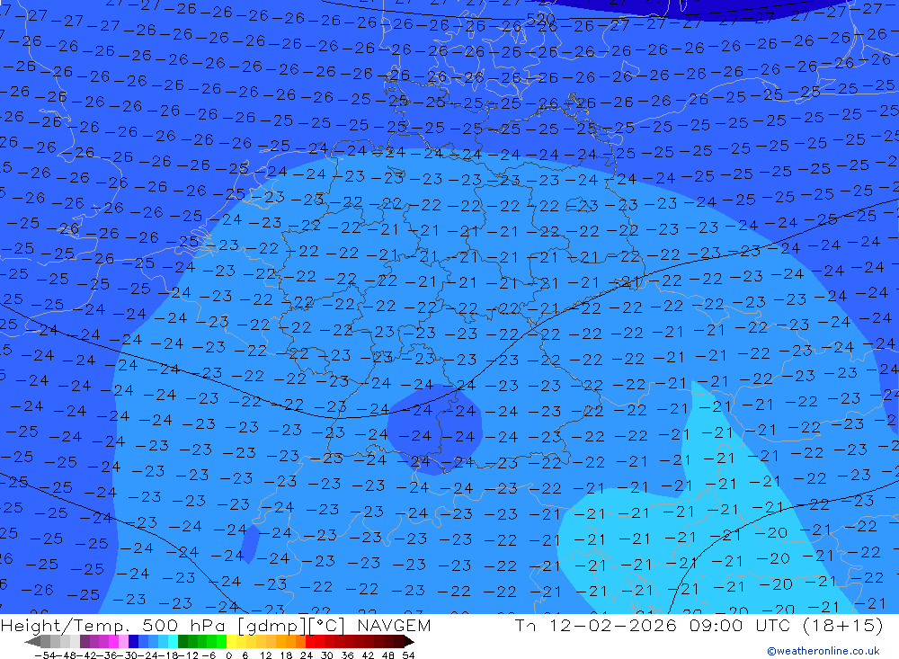Click the '-54' legend value
The height and width of the screenshot is (659, 899).
tap(45, 655)
